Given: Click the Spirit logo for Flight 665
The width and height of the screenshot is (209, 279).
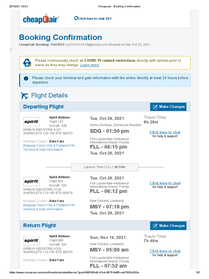Looking at the screenshot, I should point(32,181).
